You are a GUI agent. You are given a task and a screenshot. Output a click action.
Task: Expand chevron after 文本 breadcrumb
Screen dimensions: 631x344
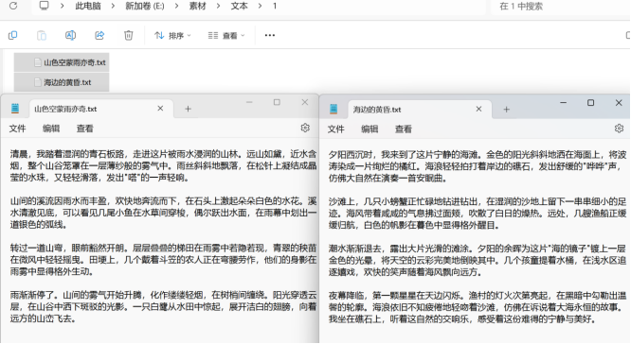261,6
